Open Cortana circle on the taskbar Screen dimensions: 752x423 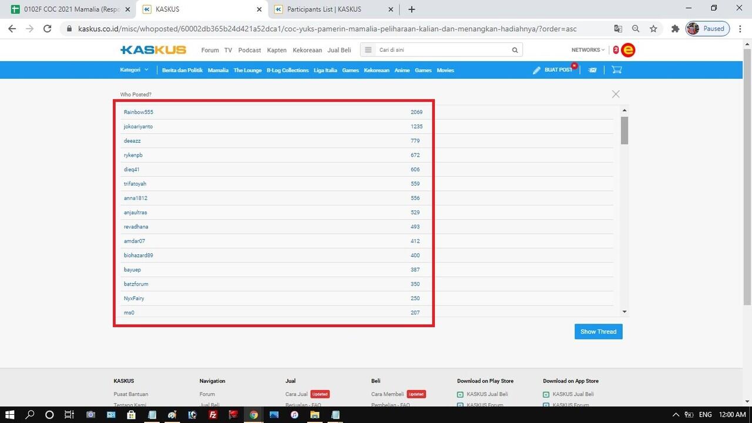pyautogui.click(x=49, y=415)
